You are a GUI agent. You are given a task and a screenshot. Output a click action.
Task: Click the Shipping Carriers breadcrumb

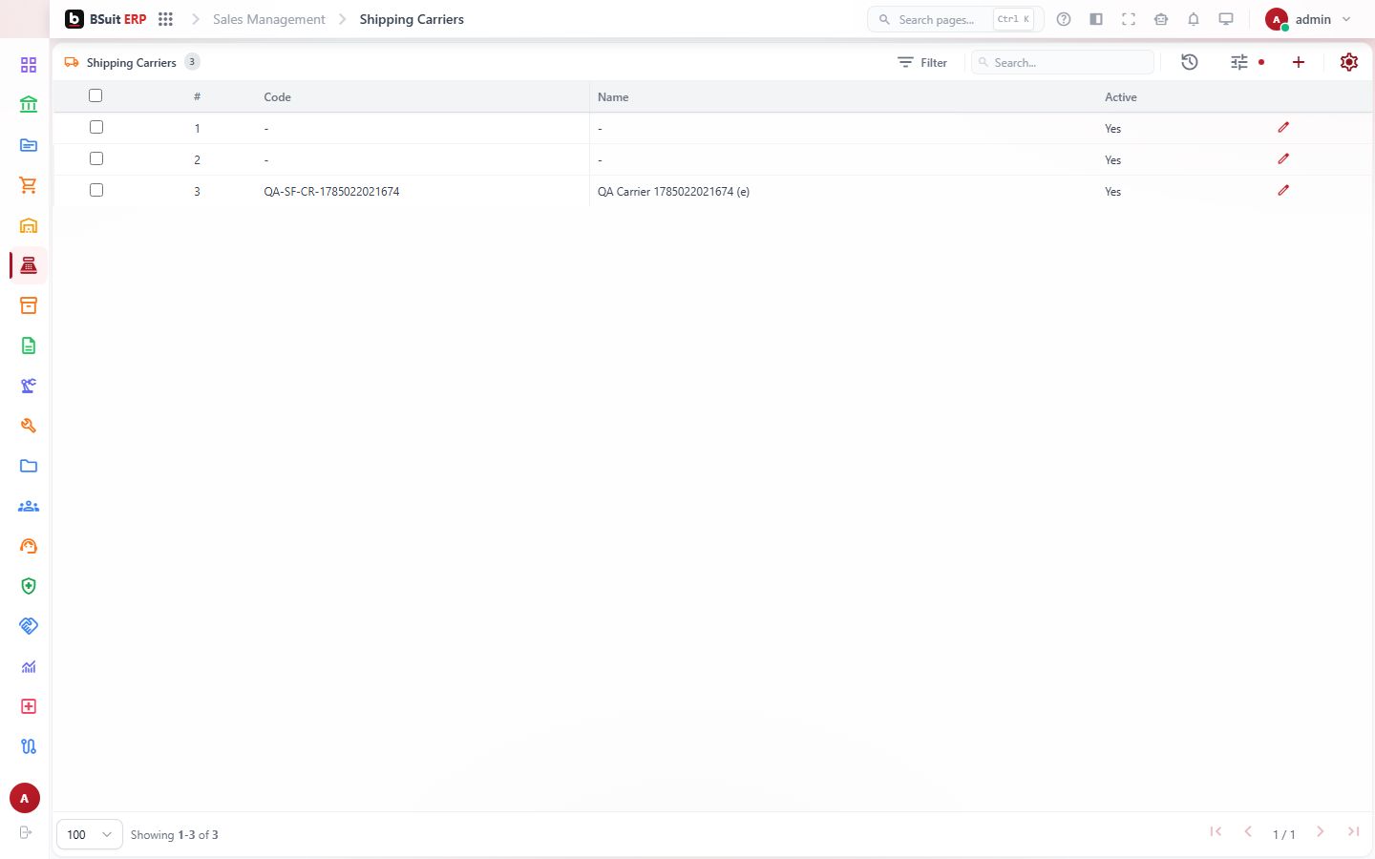tap(412, 19)
